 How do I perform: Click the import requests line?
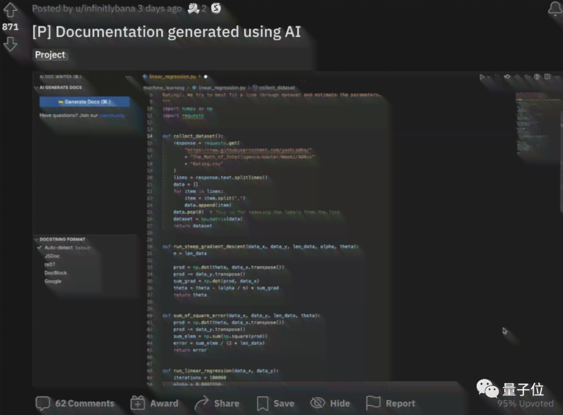pos(183,116)
